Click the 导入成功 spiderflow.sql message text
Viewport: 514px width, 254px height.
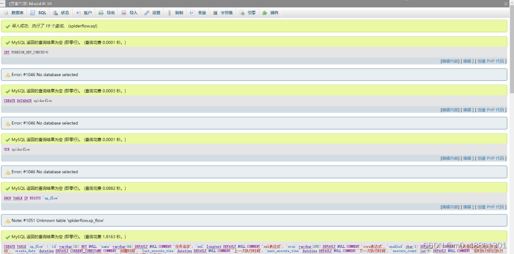pos(54,26)
